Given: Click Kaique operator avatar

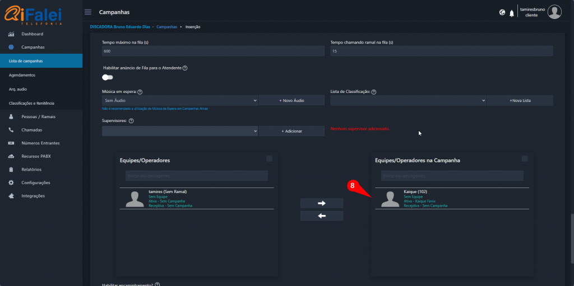Looking at the screenshot, I should click(x=390, y=199).
